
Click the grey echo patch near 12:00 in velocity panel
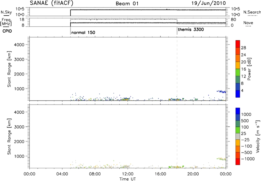[x=126, y=166]
